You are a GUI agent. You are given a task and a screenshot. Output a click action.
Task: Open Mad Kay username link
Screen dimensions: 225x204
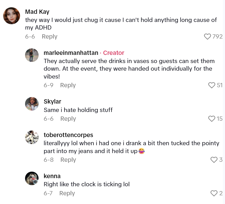pyautogui.click(x=37, y=12)
